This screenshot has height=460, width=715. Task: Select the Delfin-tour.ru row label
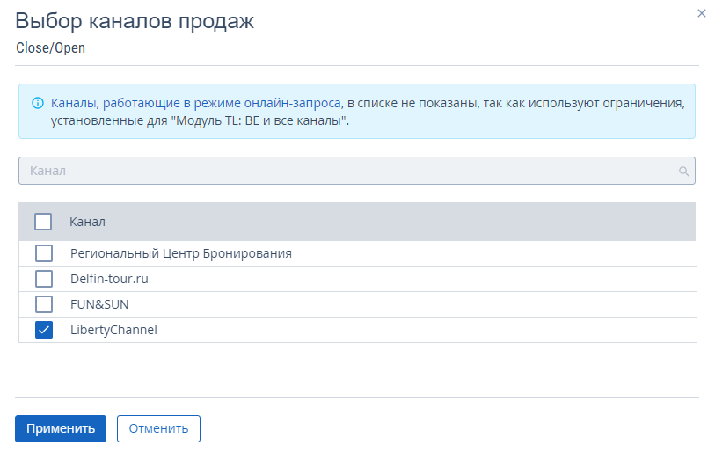[x=110, y=279]
